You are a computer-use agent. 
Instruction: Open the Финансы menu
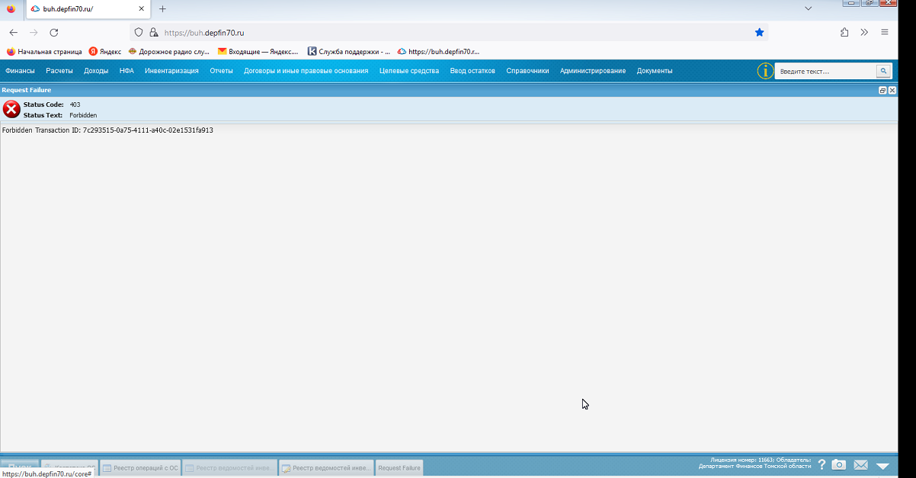pyautogui.click(x=20, y=71)
